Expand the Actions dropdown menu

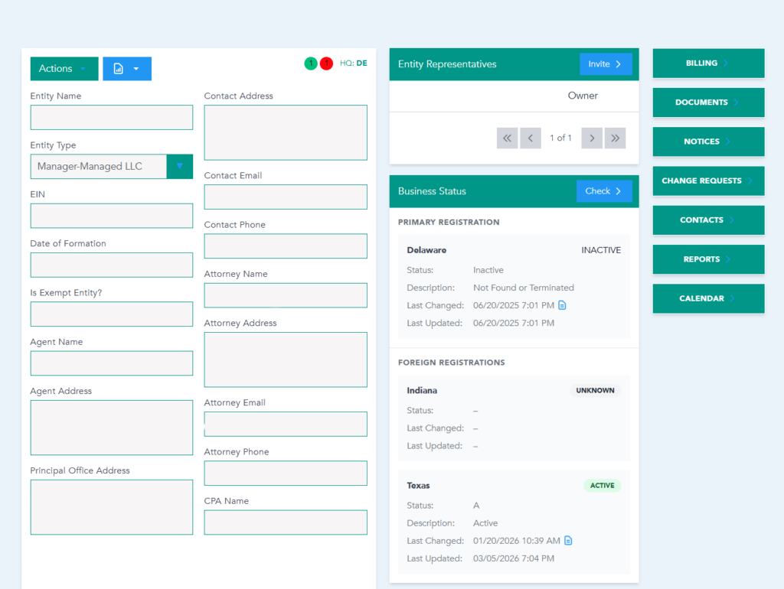tap(64, 69)
